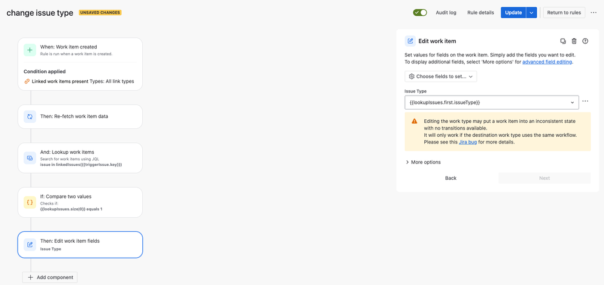The height and width of the screenshot is (285, 604).
Task: Open the Audit log tab
Action: [x=446, y=13]
